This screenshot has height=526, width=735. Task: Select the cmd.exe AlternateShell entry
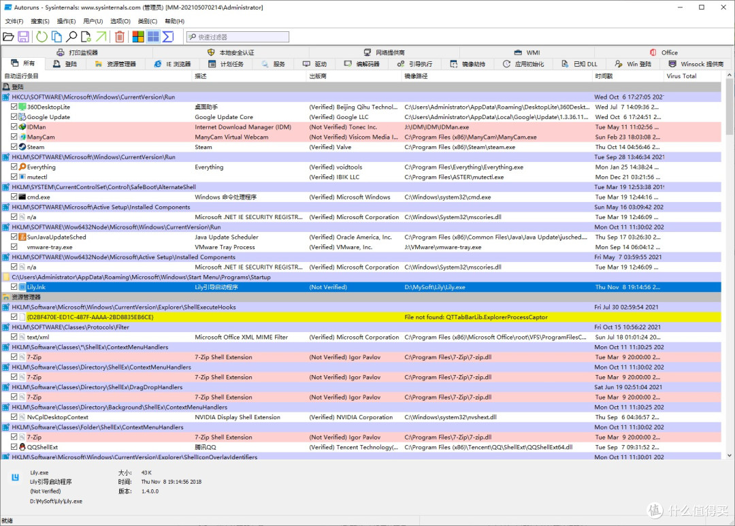[361, 197]
